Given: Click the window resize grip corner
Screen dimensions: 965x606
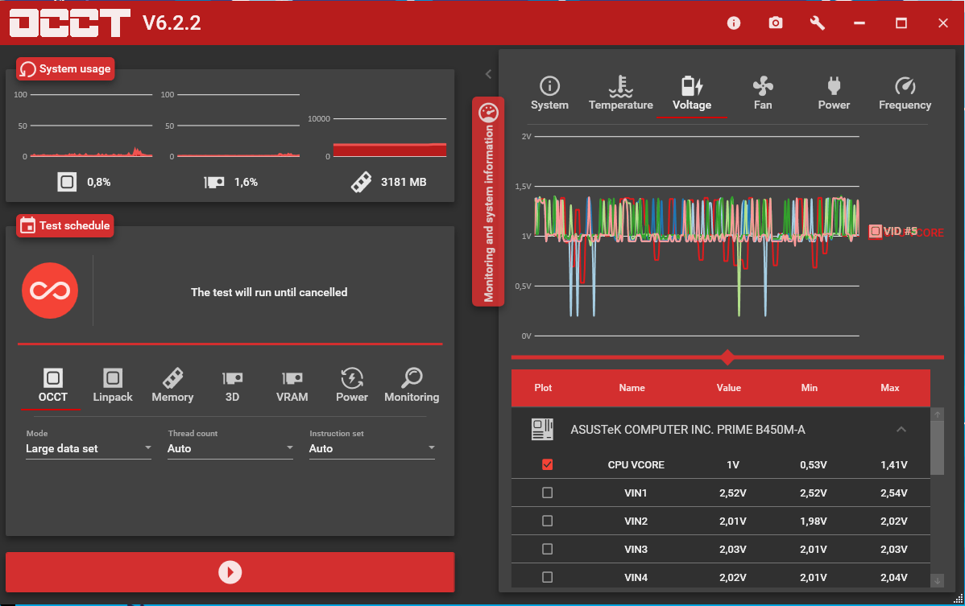Looking at the screenshot, I should [959, 598].
